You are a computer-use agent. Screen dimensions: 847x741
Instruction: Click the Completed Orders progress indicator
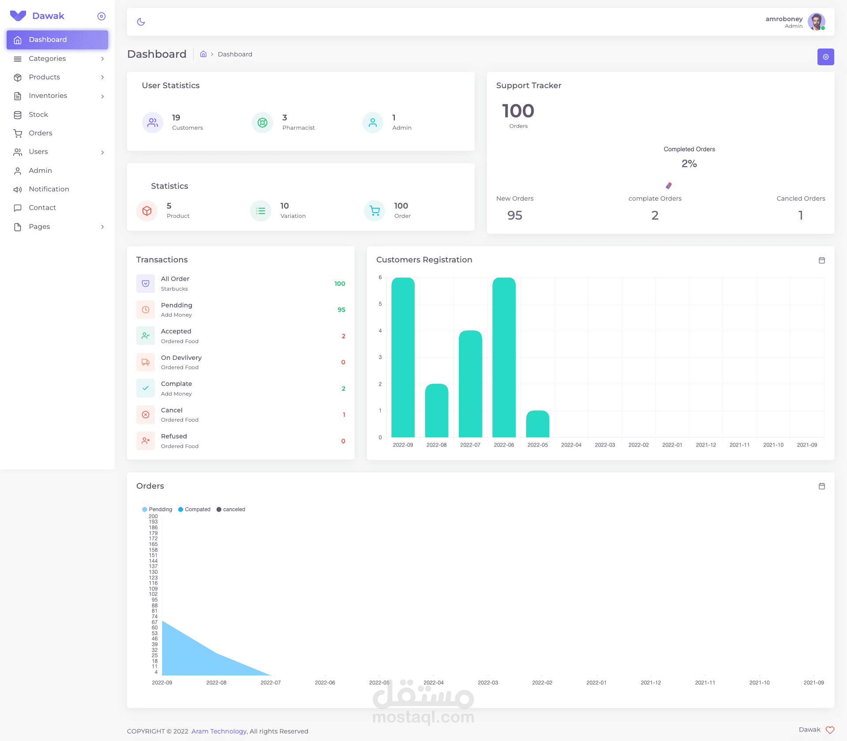669,185
